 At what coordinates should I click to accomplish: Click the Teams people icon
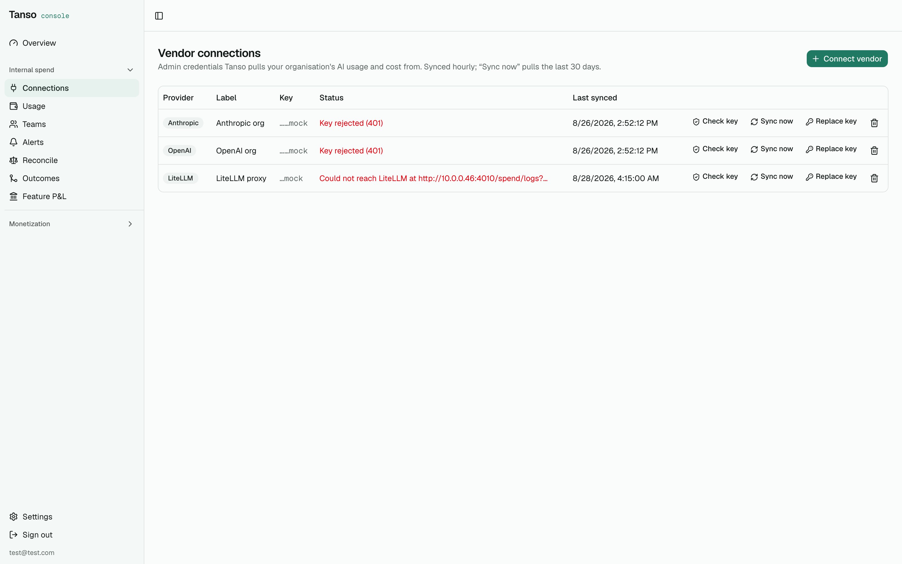click(14, 124)
